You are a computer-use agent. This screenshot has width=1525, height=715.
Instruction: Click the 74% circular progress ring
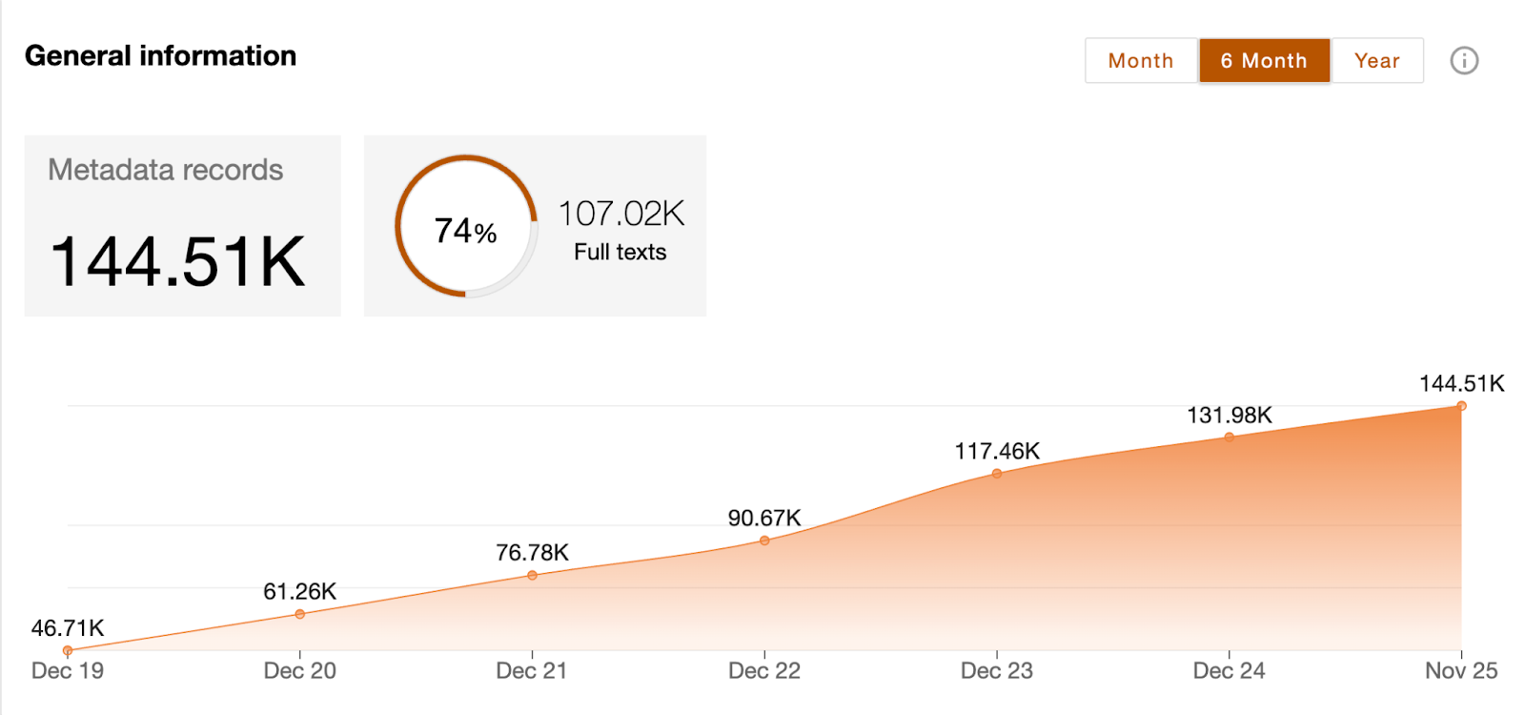click(466, 226)
